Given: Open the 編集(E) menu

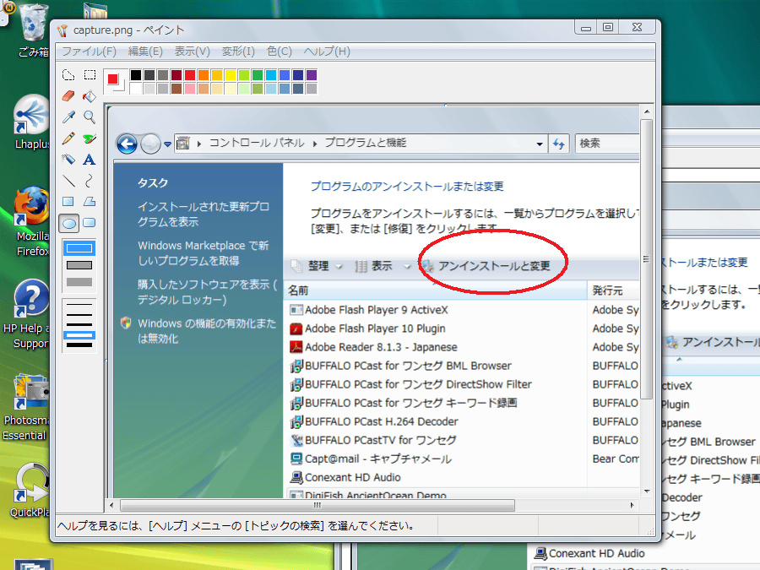Looking at the screenshot, I should point(145,52).
